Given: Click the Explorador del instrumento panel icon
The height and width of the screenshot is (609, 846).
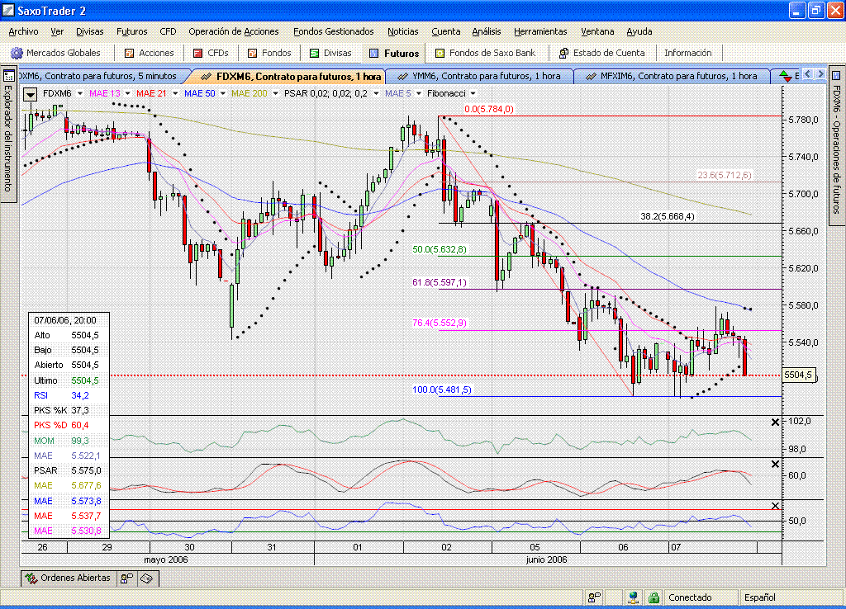Looking at the screenshot, I should point(8,76).
